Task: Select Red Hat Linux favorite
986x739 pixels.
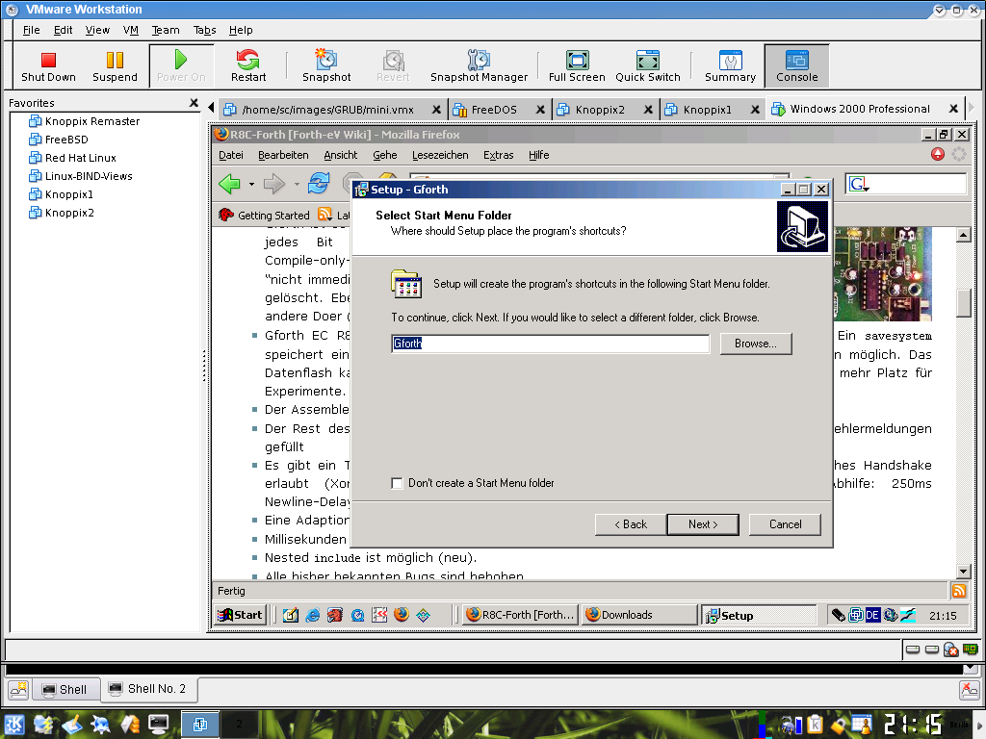Action: coord(73,158)
